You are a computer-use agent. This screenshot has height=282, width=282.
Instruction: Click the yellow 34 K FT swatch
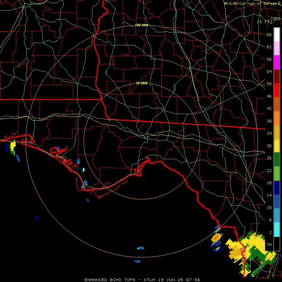(277, 146)
